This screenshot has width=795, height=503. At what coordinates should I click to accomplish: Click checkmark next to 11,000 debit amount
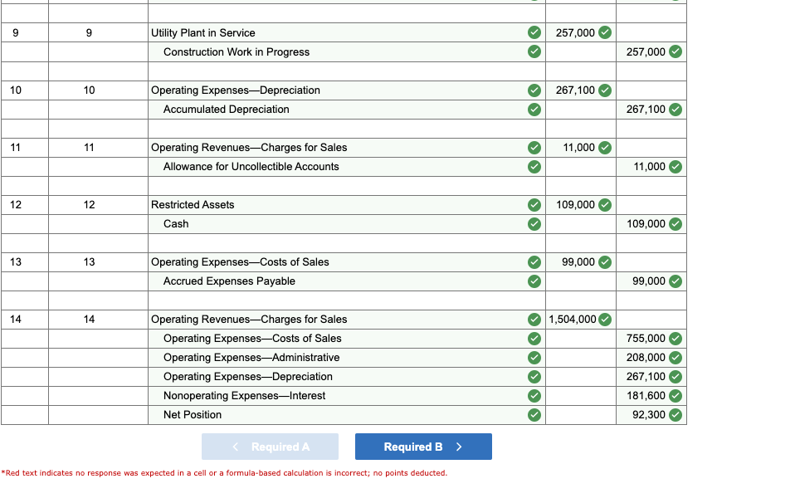pyautogui.click(x=604, y=148)
